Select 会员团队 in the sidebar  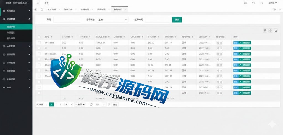[x=16, y=33]
